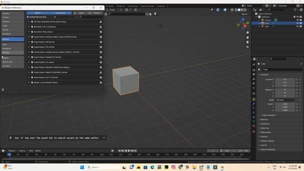The width and height of the screenshot is (304, 171).
Task: Open Save & Load preferences section
Action: point(13,62)
